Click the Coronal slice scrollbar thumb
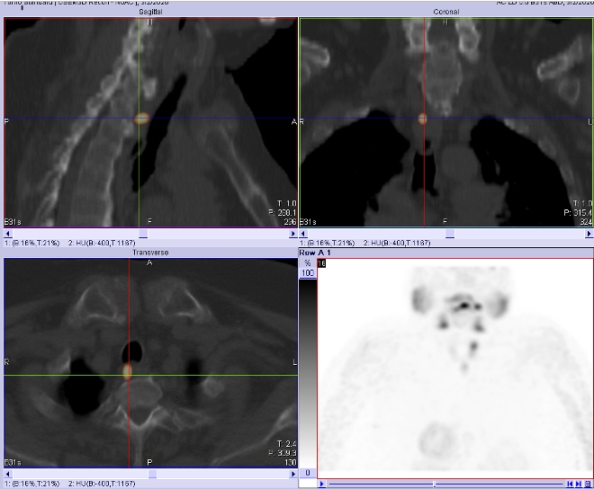This screenshot has width=594, height=489. click(450, 234)
